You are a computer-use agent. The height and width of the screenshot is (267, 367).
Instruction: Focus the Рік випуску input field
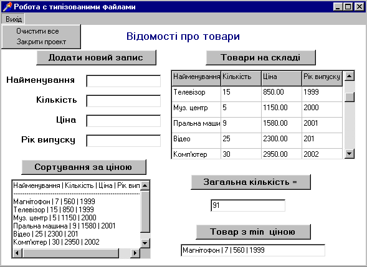[123, 141]
